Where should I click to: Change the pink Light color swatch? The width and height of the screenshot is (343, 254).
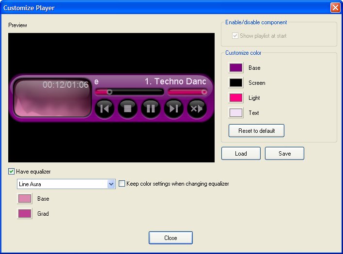pos(236,98)
